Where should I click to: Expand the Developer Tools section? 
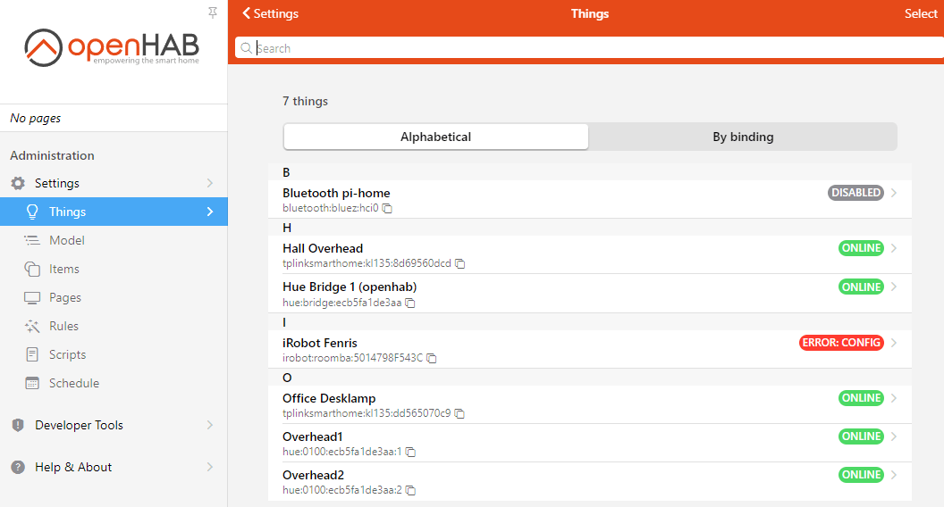[x=114, y=425]
